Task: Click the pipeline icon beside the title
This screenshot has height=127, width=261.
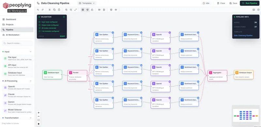Action: pyautogui.click(x=38, y=3)
